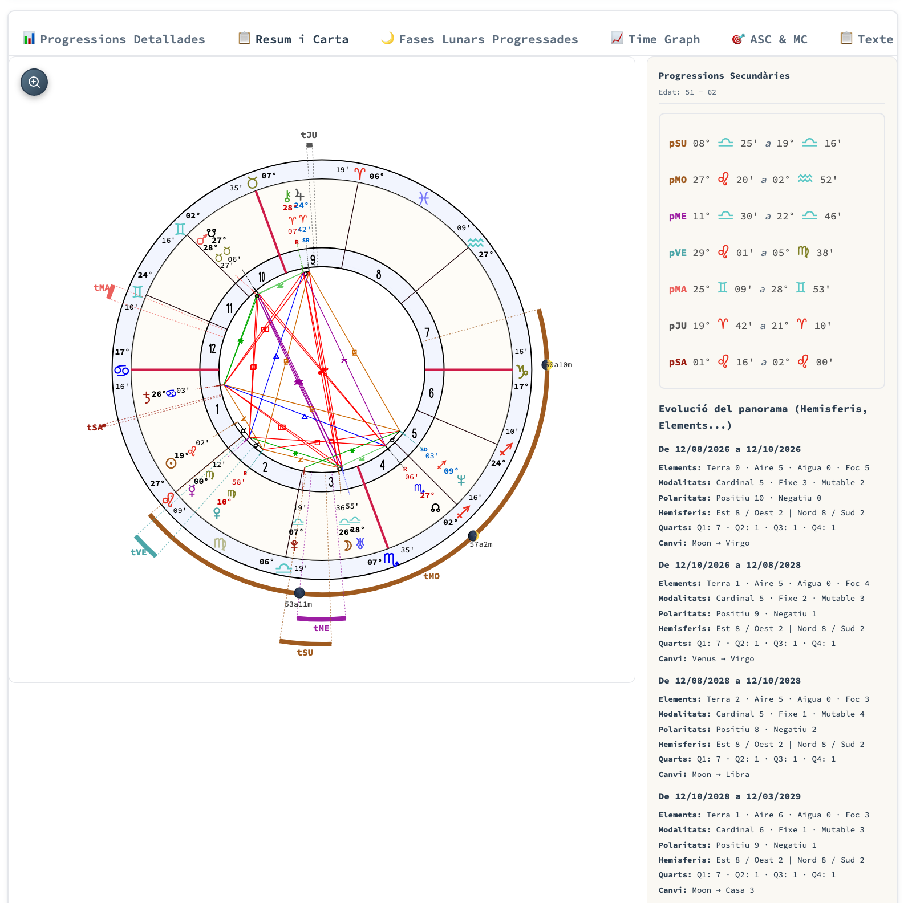This screenshot has width=912, height=903.
Task: Click the moon dot labeled 53a11m
Action: (x=299, y=593)
